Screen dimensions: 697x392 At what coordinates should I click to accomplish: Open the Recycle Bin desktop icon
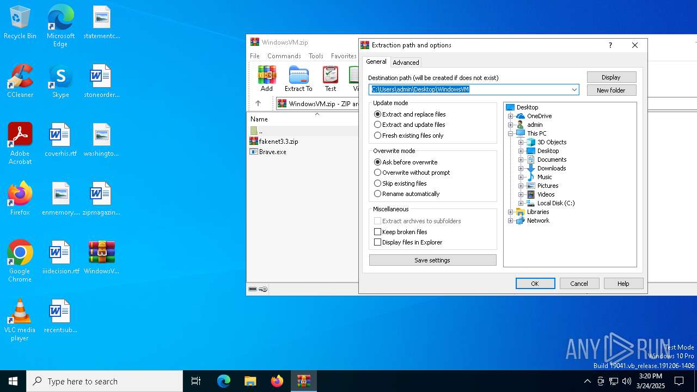click(20, 23)
